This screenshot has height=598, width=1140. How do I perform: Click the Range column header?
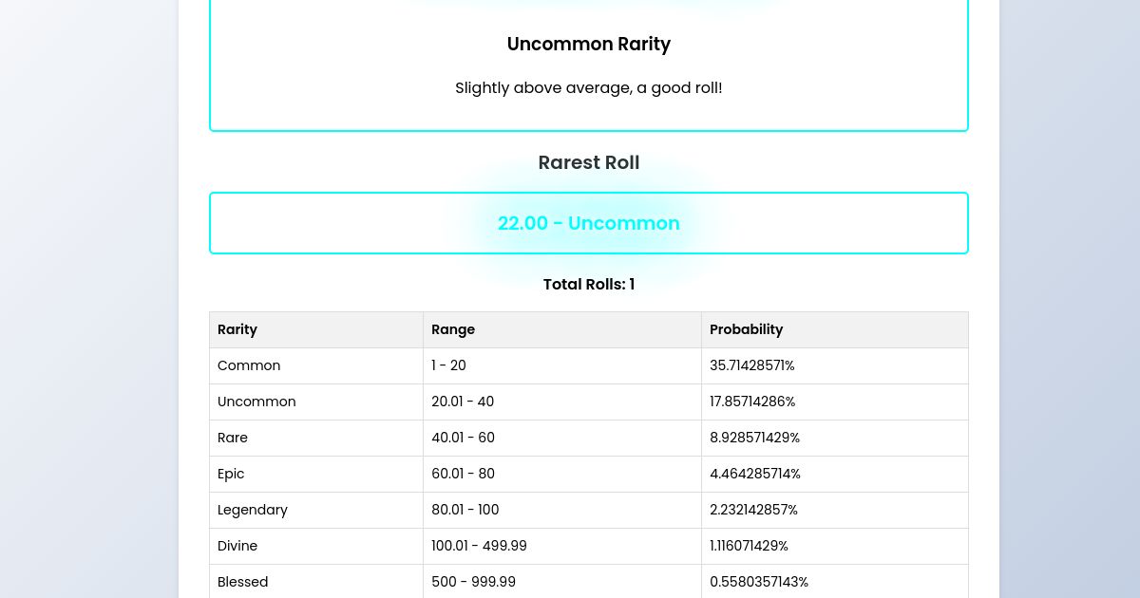pos(453,329)
